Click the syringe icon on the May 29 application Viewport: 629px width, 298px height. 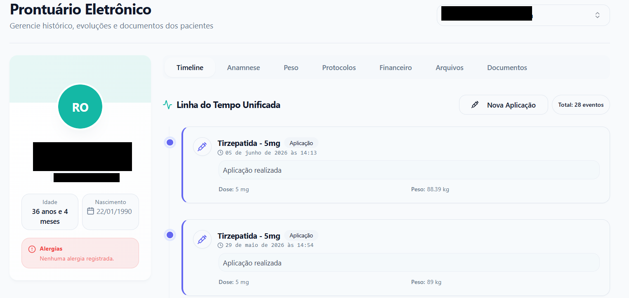202,239
